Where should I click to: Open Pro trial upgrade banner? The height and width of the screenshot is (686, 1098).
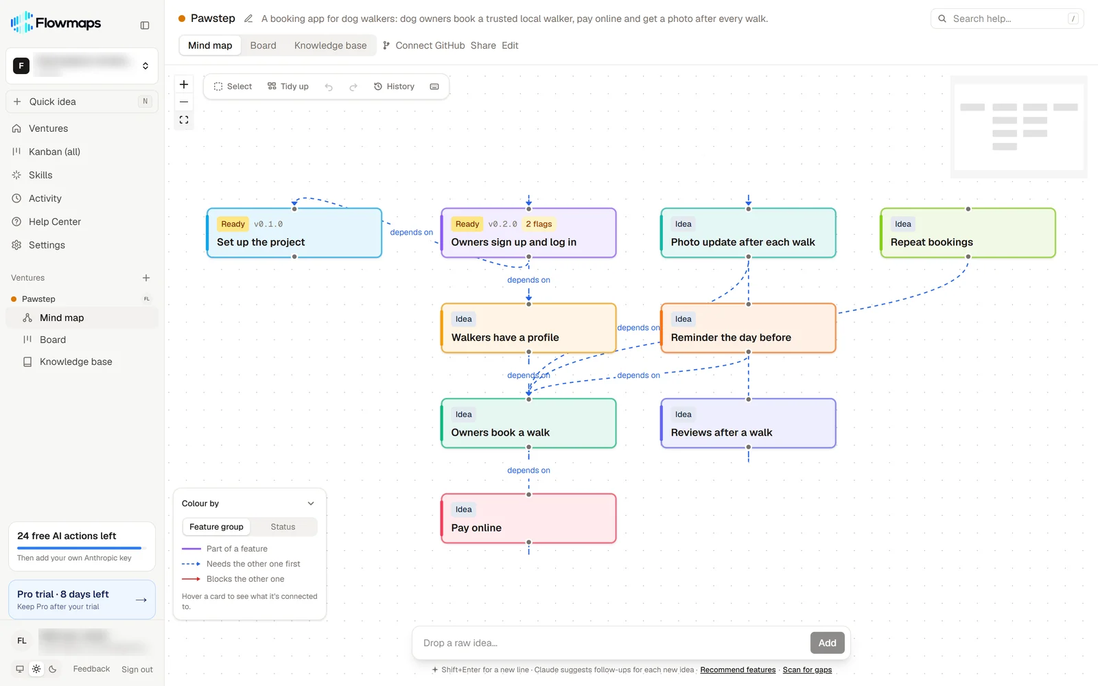(82, 600)
